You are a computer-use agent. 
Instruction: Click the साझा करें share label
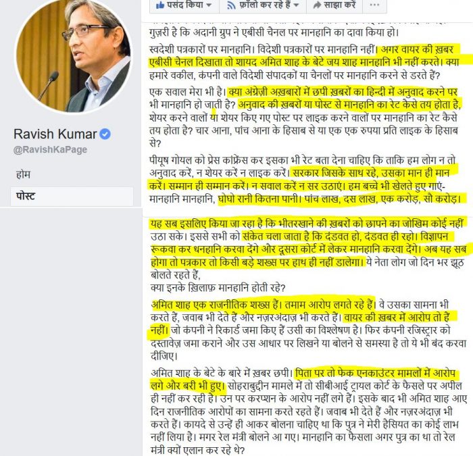(340, 5)
